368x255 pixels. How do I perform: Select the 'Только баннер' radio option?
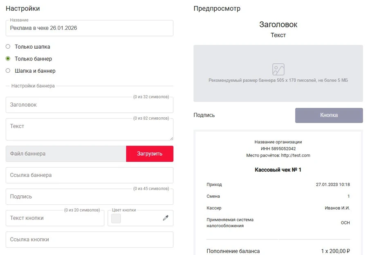[x=8, y=58]
